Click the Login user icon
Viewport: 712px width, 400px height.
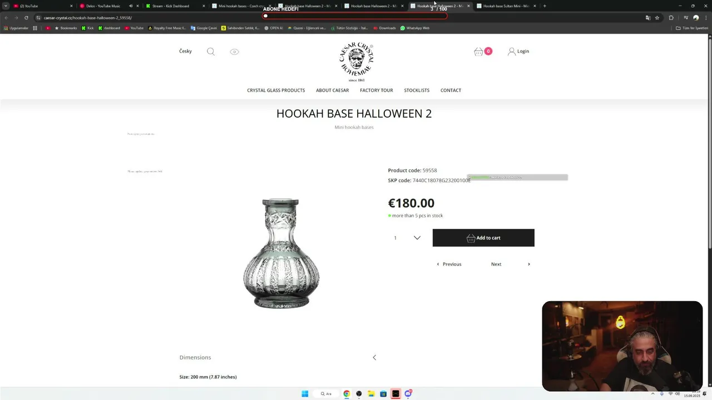click(512, 51)
